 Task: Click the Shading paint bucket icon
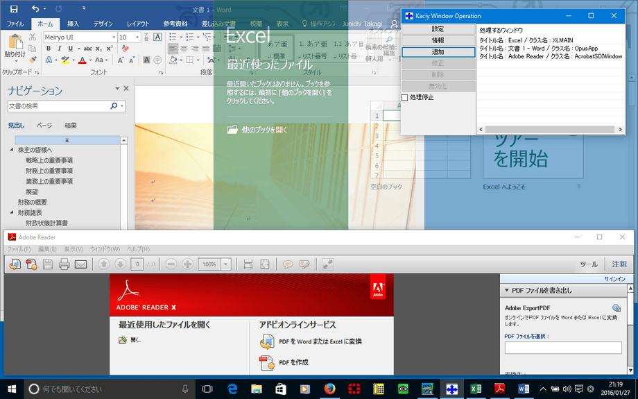pyautogui.click(x=173, y=60)
